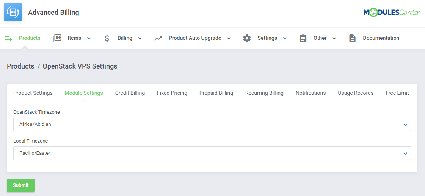Click the Local Timezone label
The width and height of the screenshot is (425, 196).
point(31,141)
